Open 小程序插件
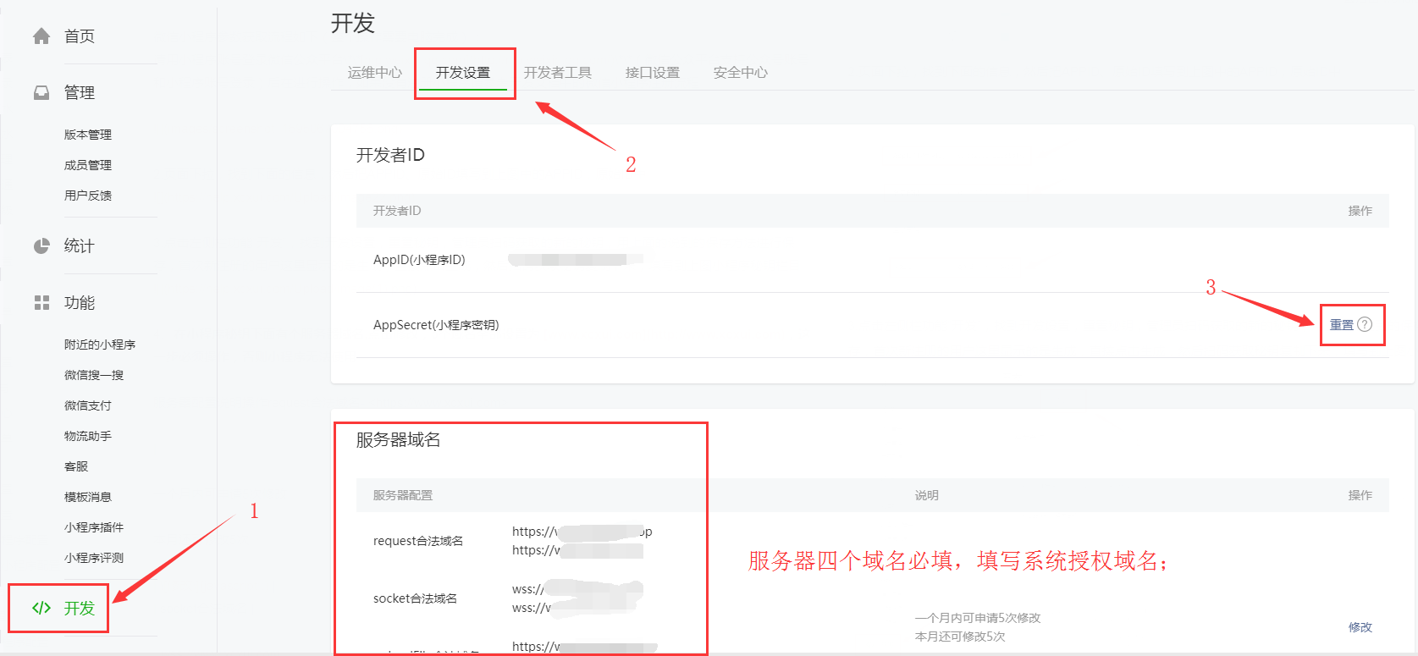Image resolution: width=1418 pixels, height=656 pixels. (x=94, y=527)
